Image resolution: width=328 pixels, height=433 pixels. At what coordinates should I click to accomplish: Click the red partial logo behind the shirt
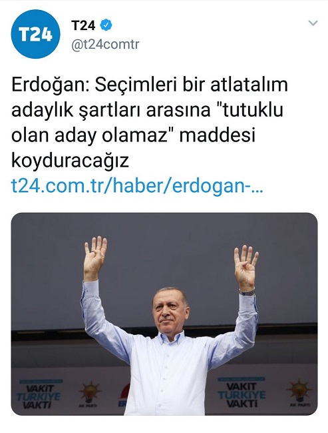tap(124, 395)
